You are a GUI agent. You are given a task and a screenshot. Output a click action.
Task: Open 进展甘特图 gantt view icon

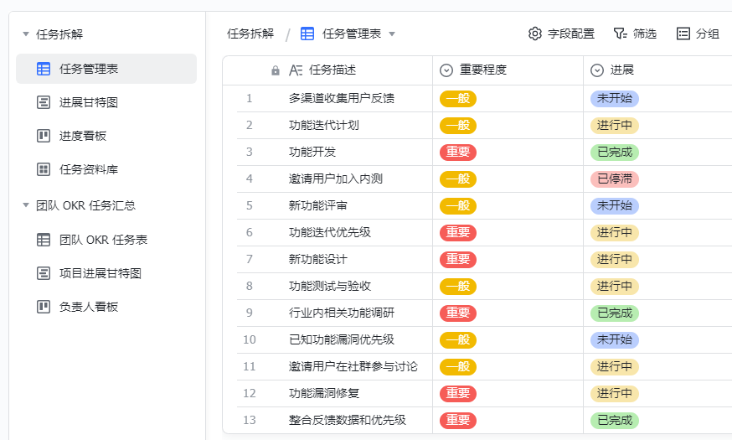[x=44, y=102]
